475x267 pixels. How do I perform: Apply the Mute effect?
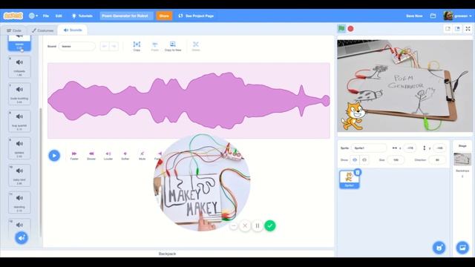[x=142, y=156]
